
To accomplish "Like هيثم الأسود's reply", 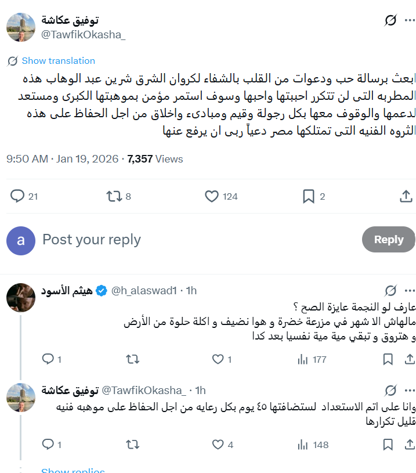I will coord(218,360).
